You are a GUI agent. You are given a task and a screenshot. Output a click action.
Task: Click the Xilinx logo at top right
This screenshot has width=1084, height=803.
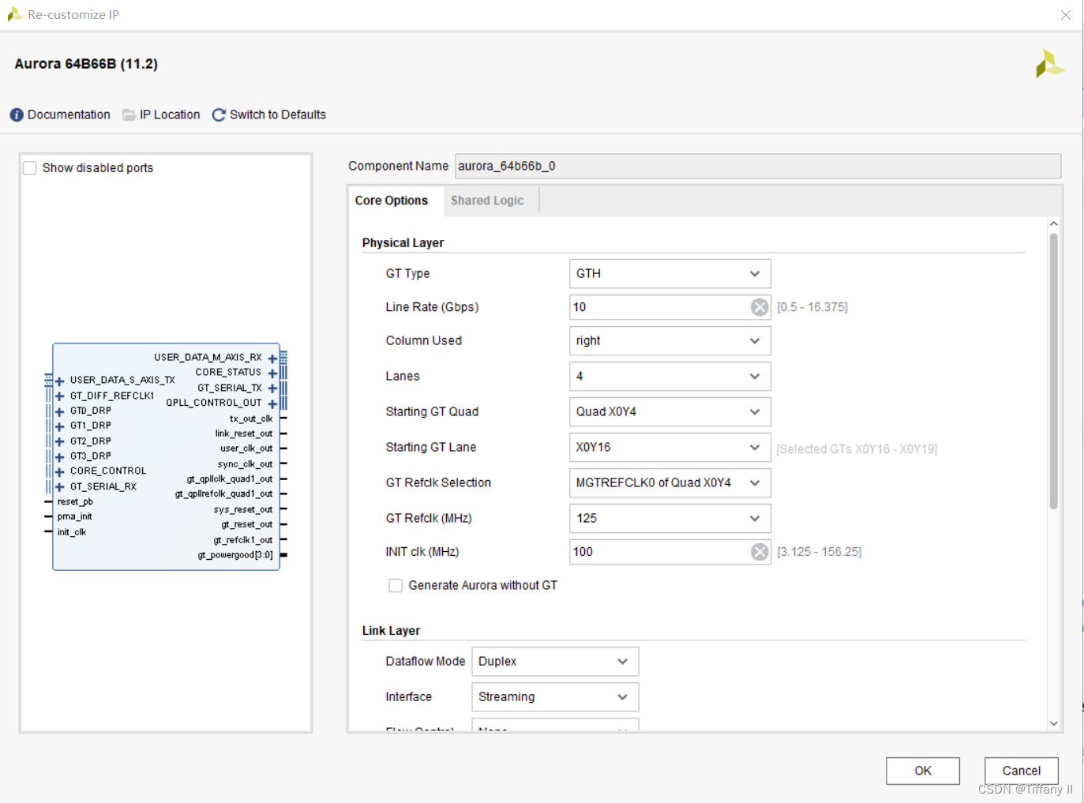point(1049,64)
